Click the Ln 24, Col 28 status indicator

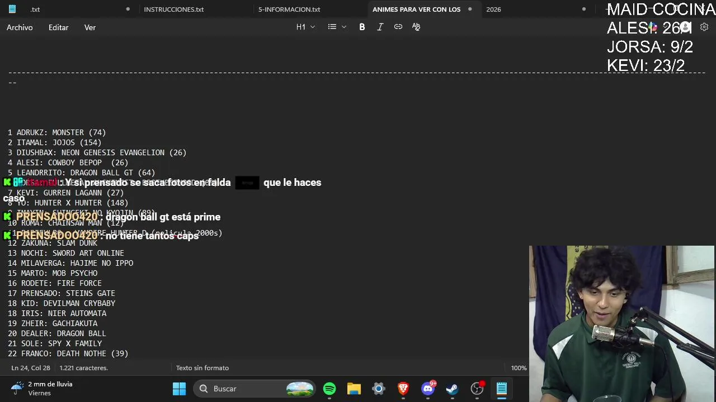[31, 368]
